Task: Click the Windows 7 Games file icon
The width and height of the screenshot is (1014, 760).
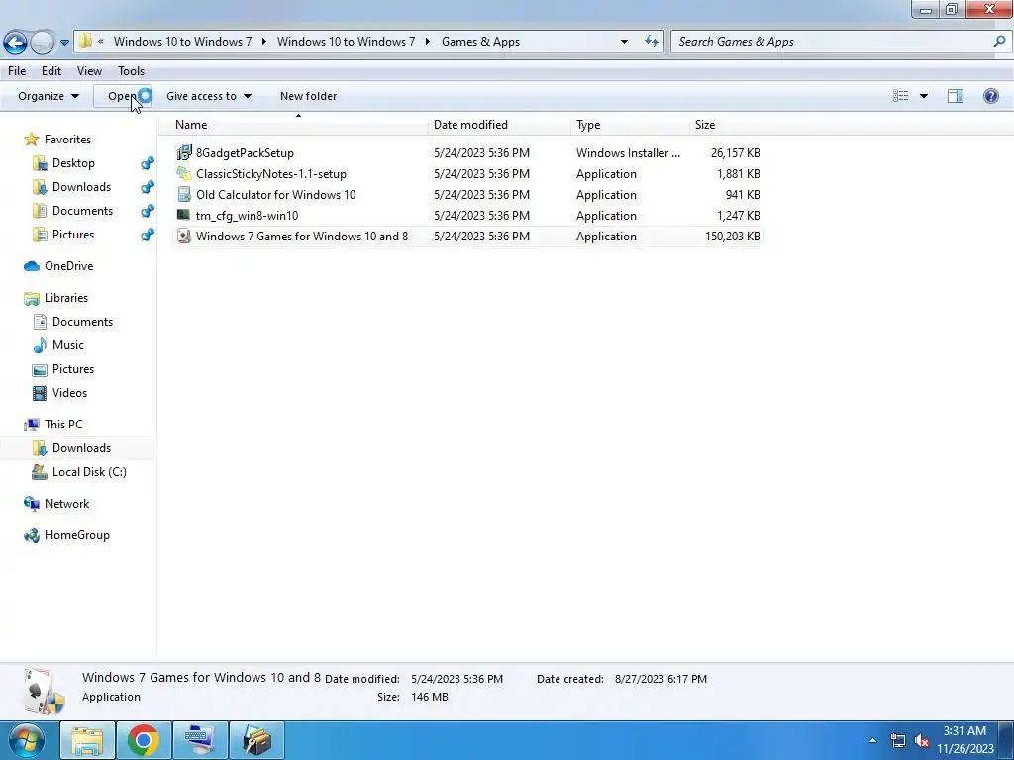Action: pyautogui.click(x=184, y=236)
